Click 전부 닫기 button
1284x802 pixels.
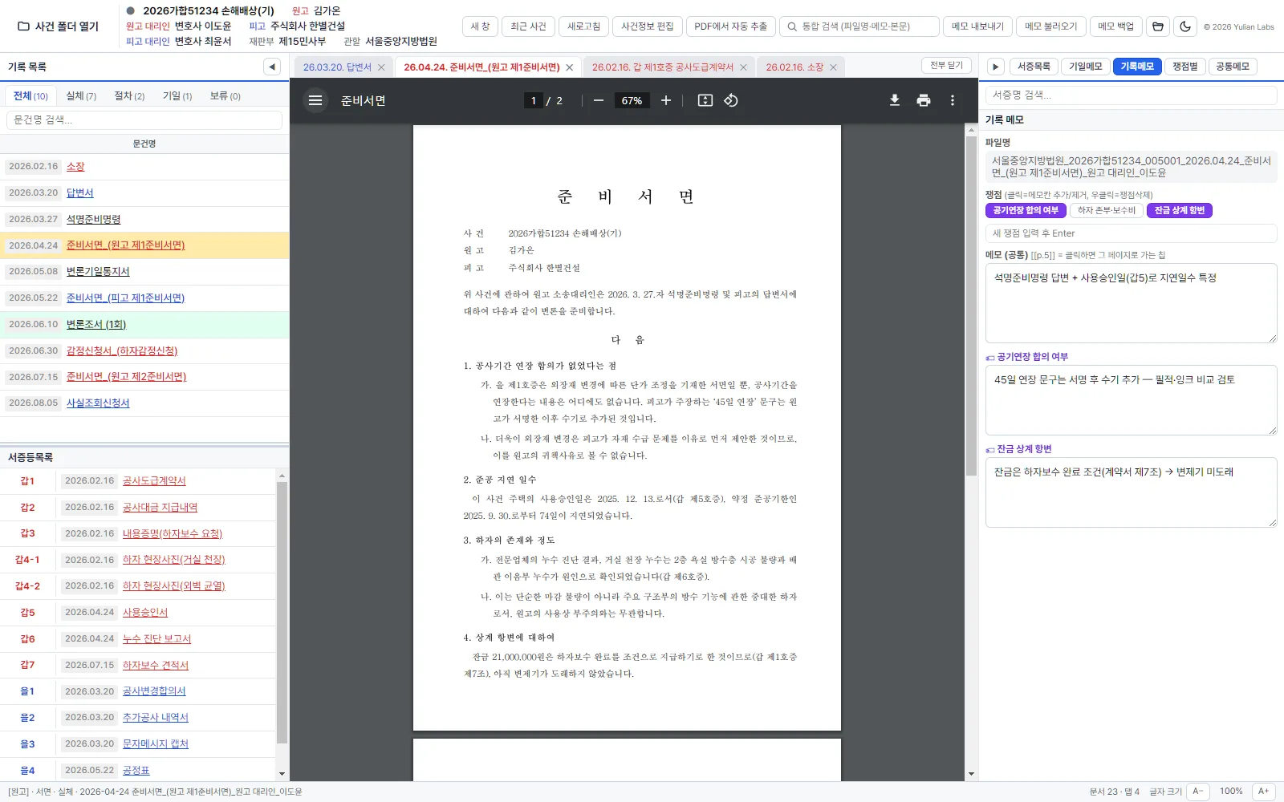(x=946, y=65)
